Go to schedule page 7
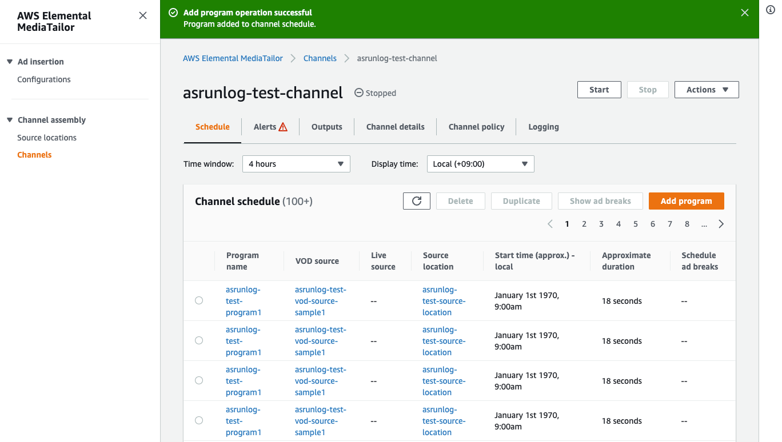 point(670,224)
